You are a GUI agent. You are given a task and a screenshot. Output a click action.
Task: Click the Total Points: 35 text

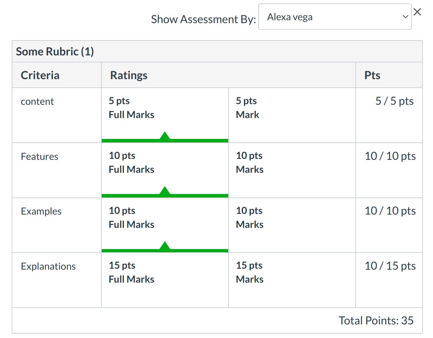(376, 321)
